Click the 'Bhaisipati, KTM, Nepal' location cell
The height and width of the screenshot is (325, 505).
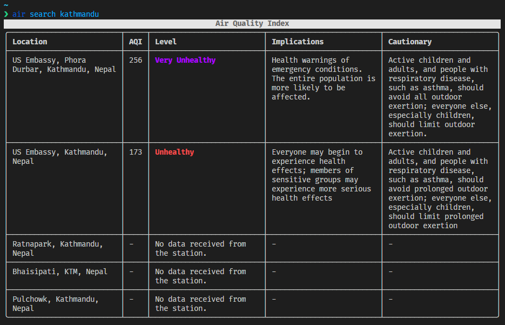60,271
